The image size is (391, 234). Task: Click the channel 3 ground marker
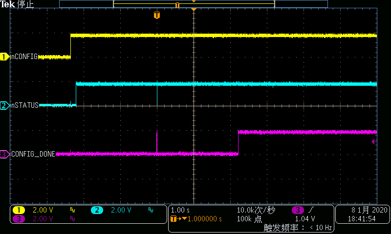click(4, 154)
